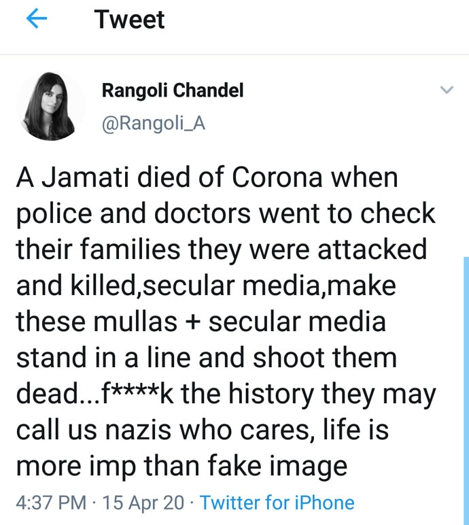Screen dimensions: 469x525
Task: Click the tweet line starting 'A Jamati died'
Action: click(207, 177)
